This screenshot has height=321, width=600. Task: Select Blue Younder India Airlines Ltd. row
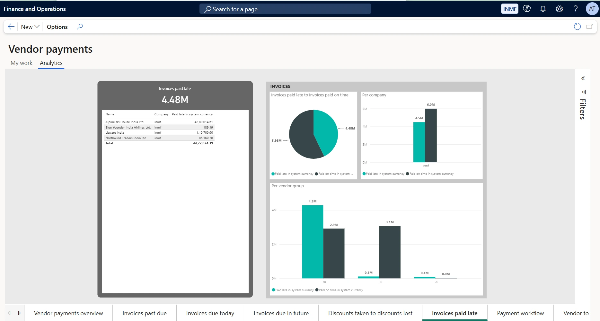tap(159, 128)
